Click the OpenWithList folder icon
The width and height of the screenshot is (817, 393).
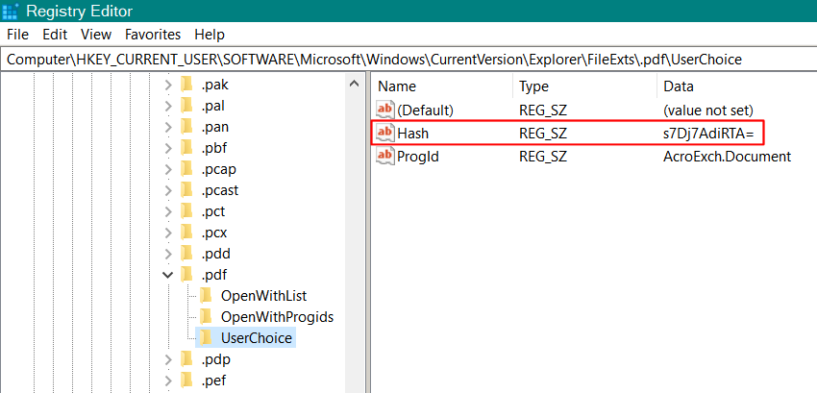point(206,295)
